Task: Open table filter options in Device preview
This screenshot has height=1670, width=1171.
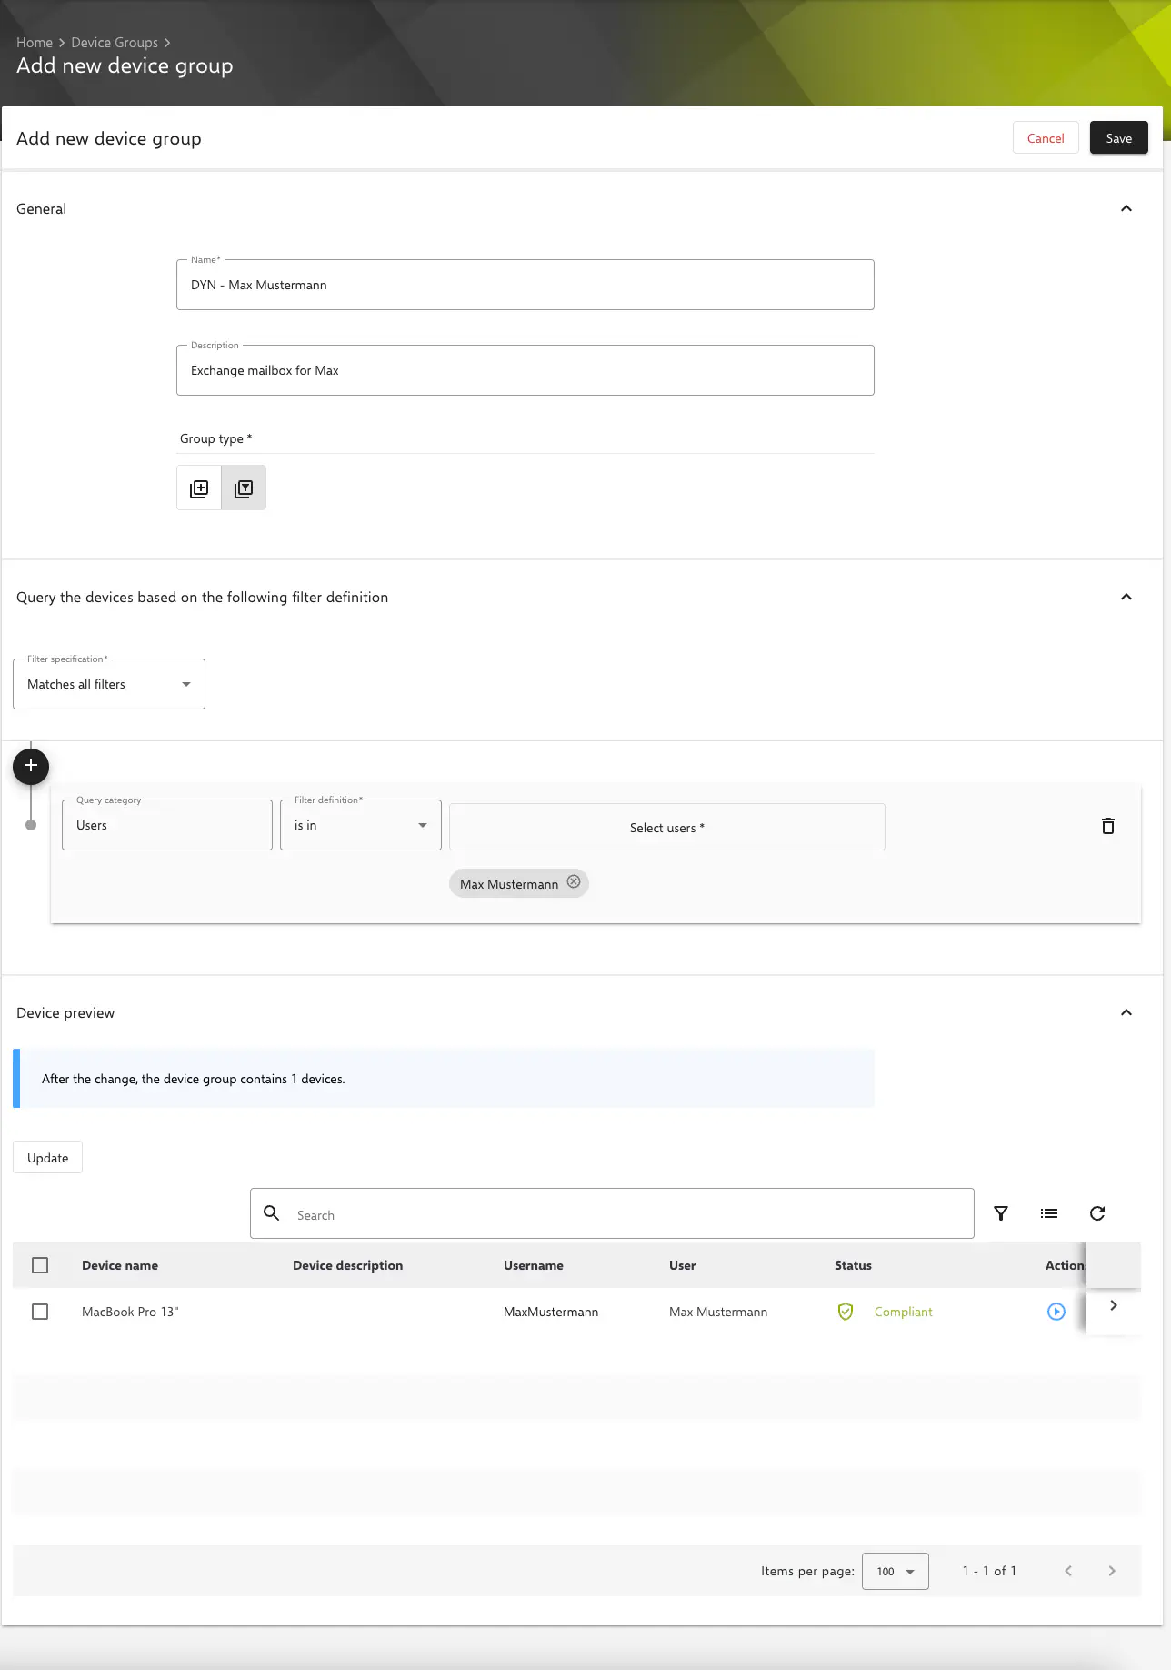Action: coord(1001,1213)
